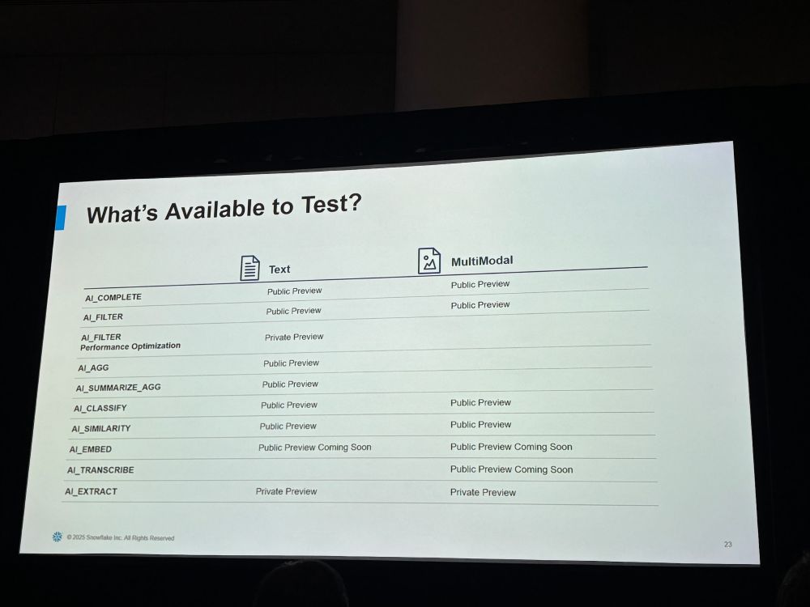
Task: Click the AI_TRANSCRIBE function name
Action: [100, 470]
